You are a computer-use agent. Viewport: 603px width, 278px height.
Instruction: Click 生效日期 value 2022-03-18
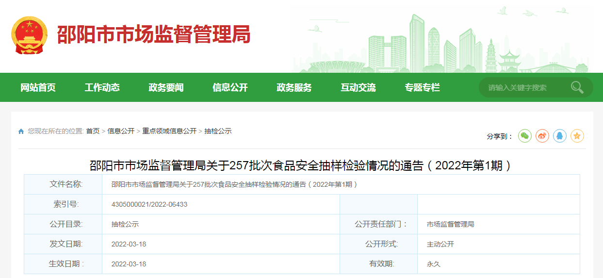pyautogui.click(x=129, y=264)
